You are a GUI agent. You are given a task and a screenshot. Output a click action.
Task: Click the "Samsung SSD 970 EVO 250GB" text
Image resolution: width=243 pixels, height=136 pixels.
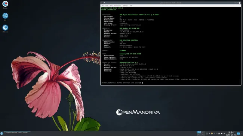click(130, 54)
